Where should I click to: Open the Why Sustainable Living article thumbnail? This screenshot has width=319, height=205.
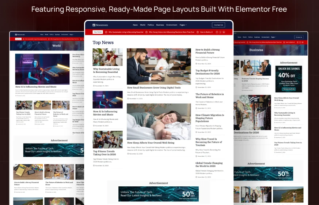point(108,57)
